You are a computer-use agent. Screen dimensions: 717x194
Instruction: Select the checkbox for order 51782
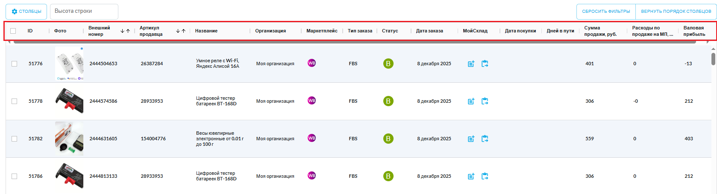[x=15, y=139]
